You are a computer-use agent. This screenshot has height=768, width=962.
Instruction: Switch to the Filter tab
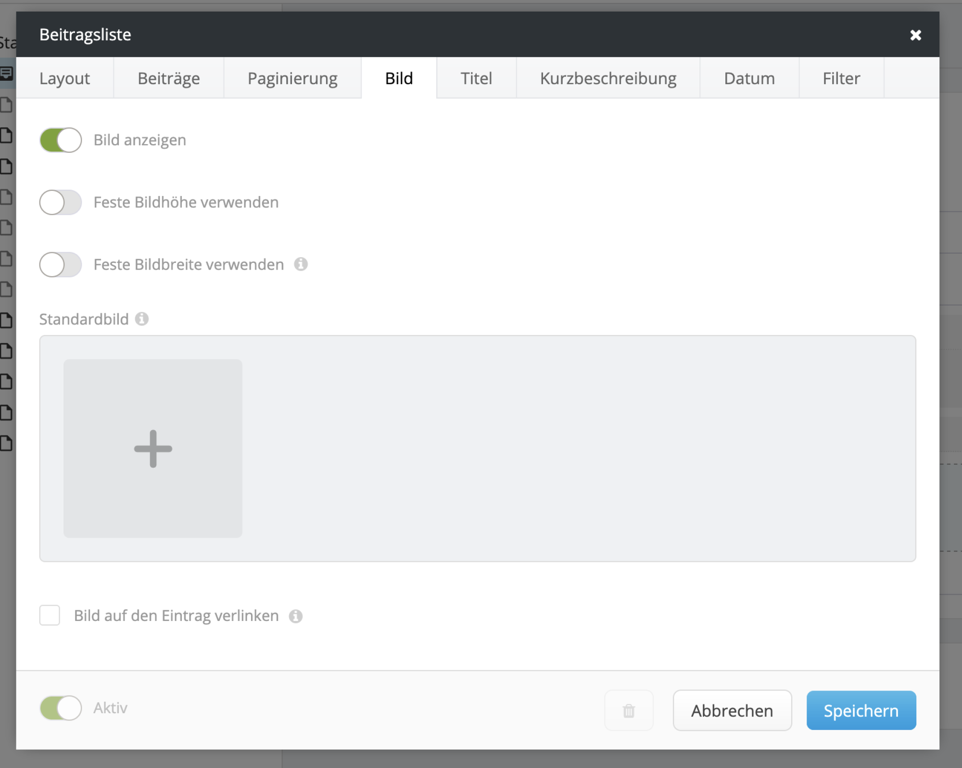coord(841,78)
